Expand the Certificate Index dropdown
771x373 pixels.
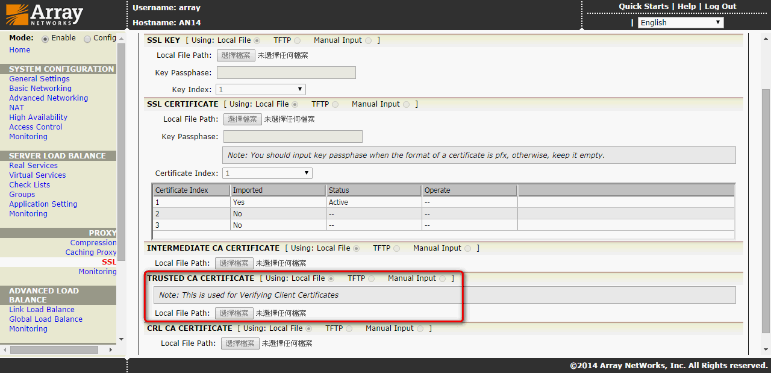[x=267, y=174]
